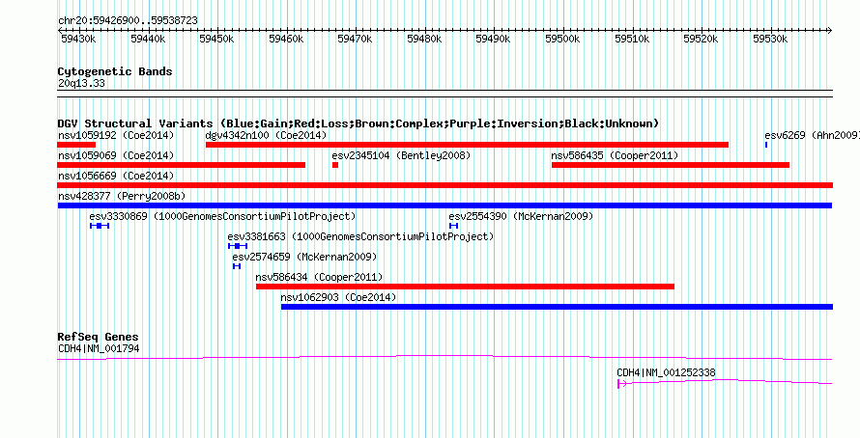Click the 59450k ruler tick label
Image resolution: width=860 pixels, height=438 pixels.
tap(217, 39)
